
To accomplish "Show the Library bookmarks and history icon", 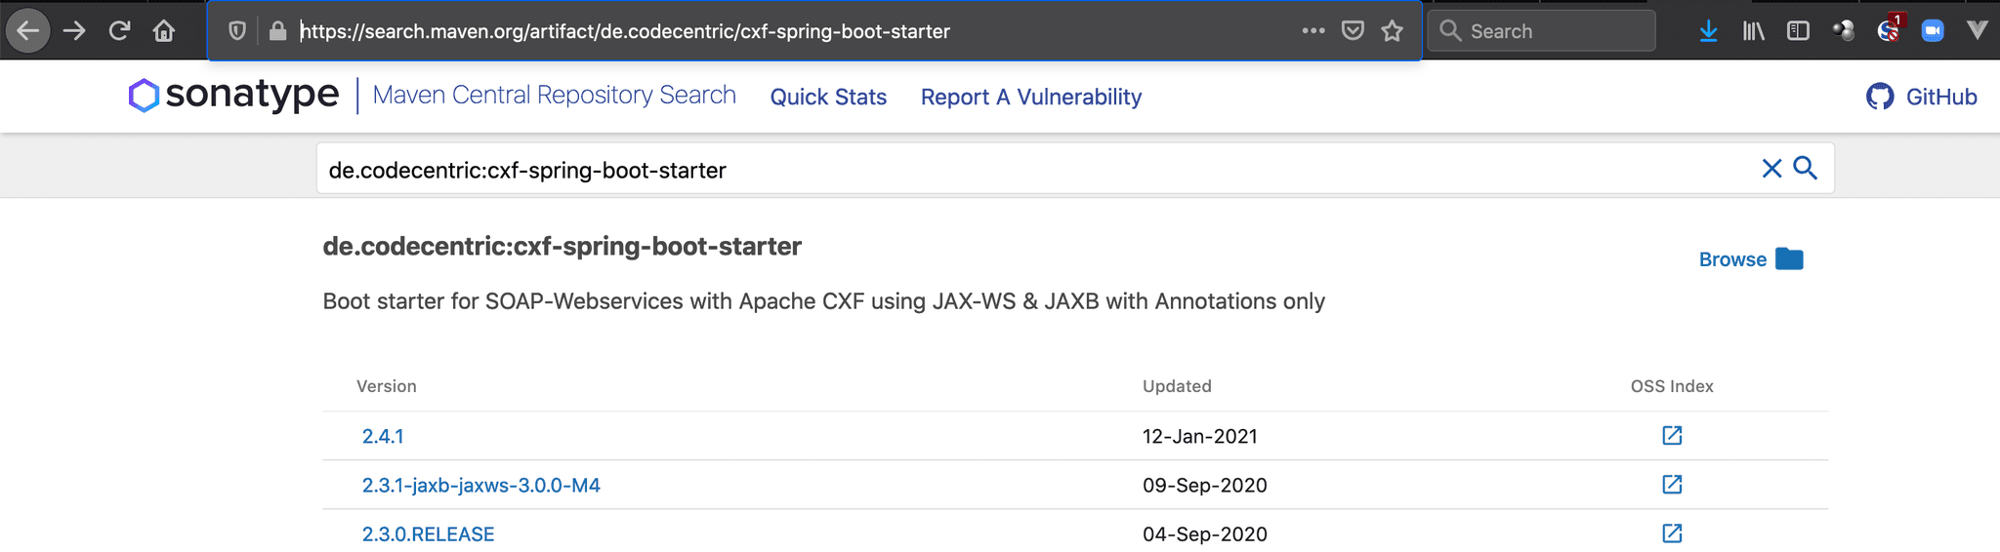I will coord(1754,31).
